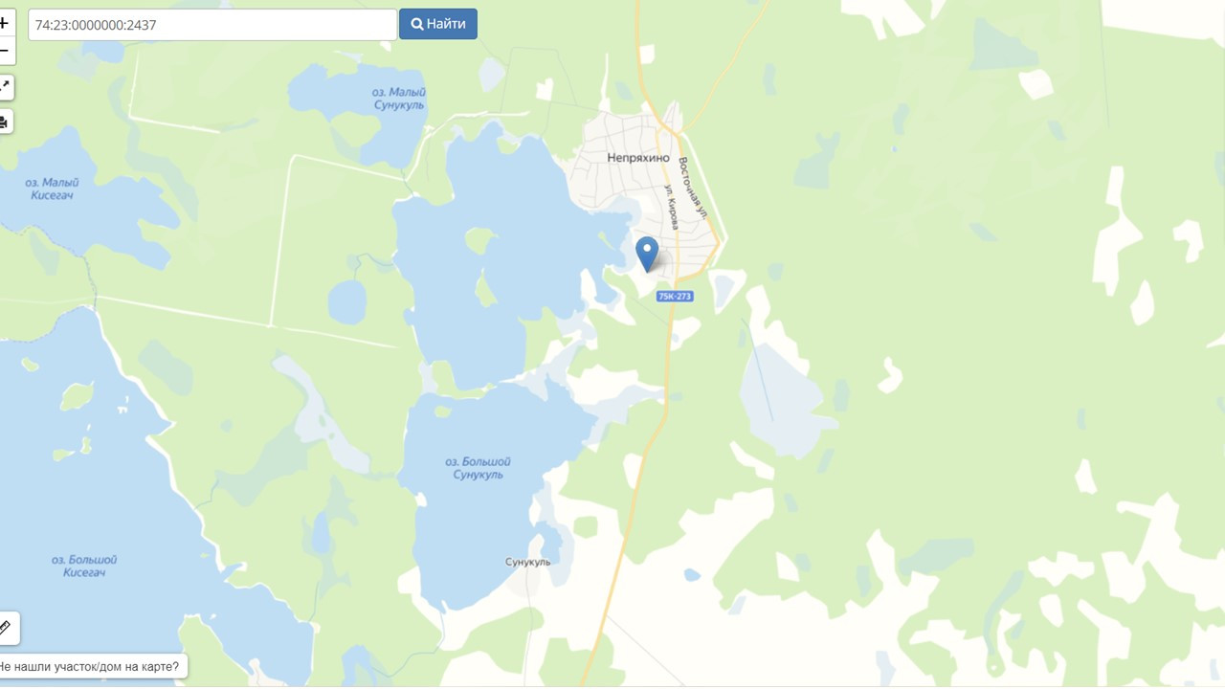Click the Найти search button

click(438, 24)
